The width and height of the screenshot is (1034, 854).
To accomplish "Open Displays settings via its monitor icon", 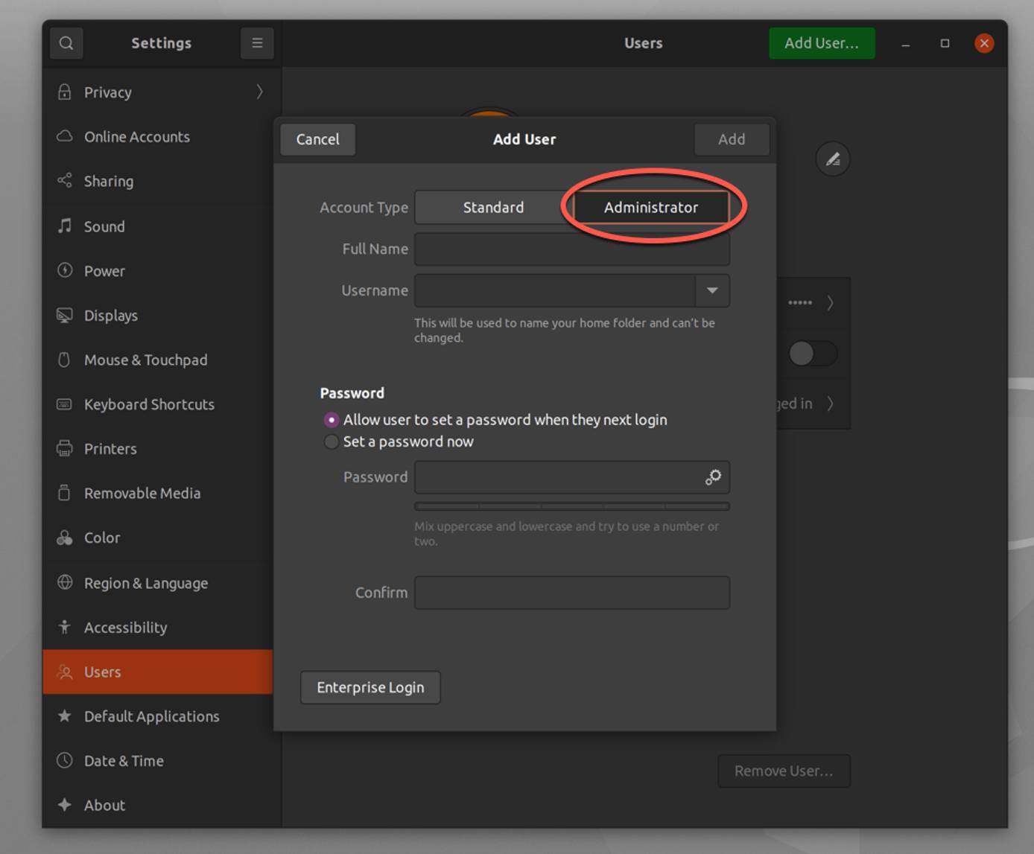I will tap(64, 315).
